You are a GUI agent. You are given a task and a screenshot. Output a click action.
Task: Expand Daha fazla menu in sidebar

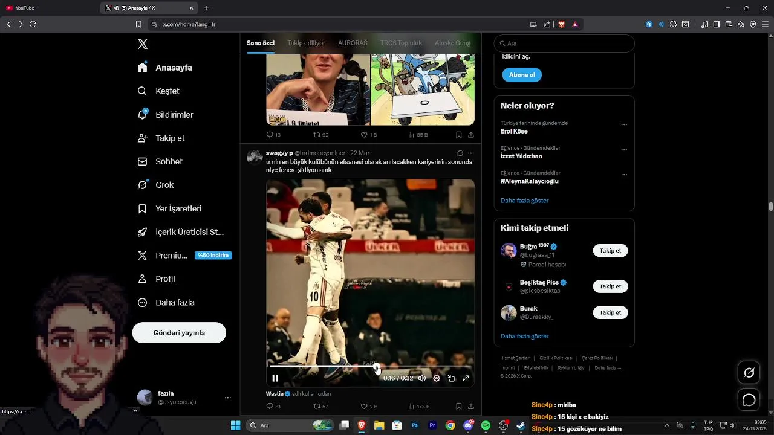tap(166, 303)
